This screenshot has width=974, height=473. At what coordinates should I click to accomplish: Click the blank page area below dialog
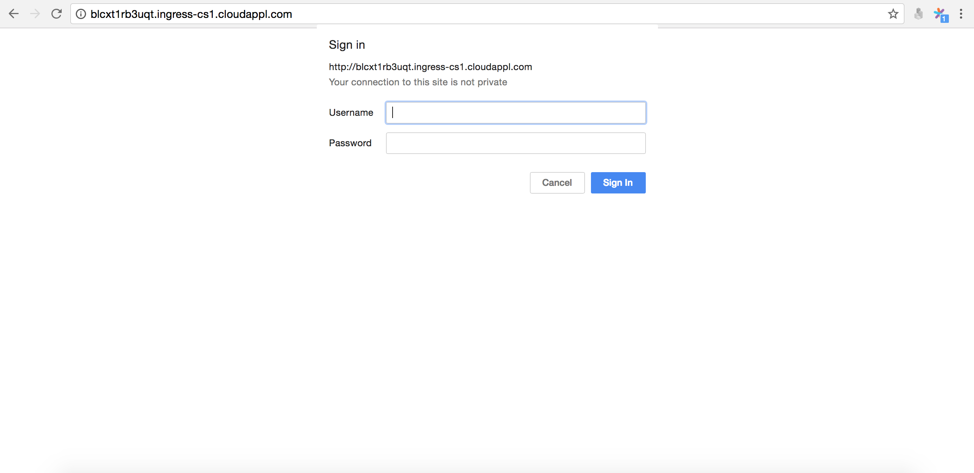point(487,324)
